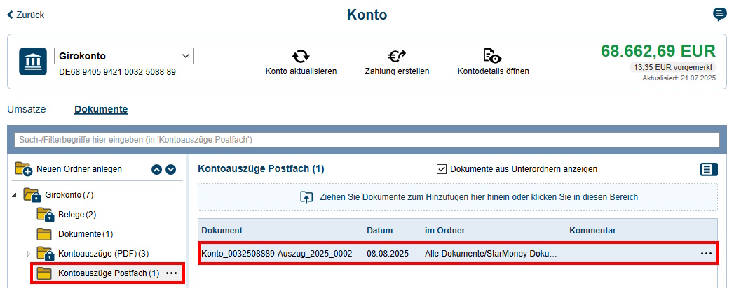Toggle the document list view icon
Image resolution: width=734 pixels, height=288 pixels.
[x=709, y=169]
